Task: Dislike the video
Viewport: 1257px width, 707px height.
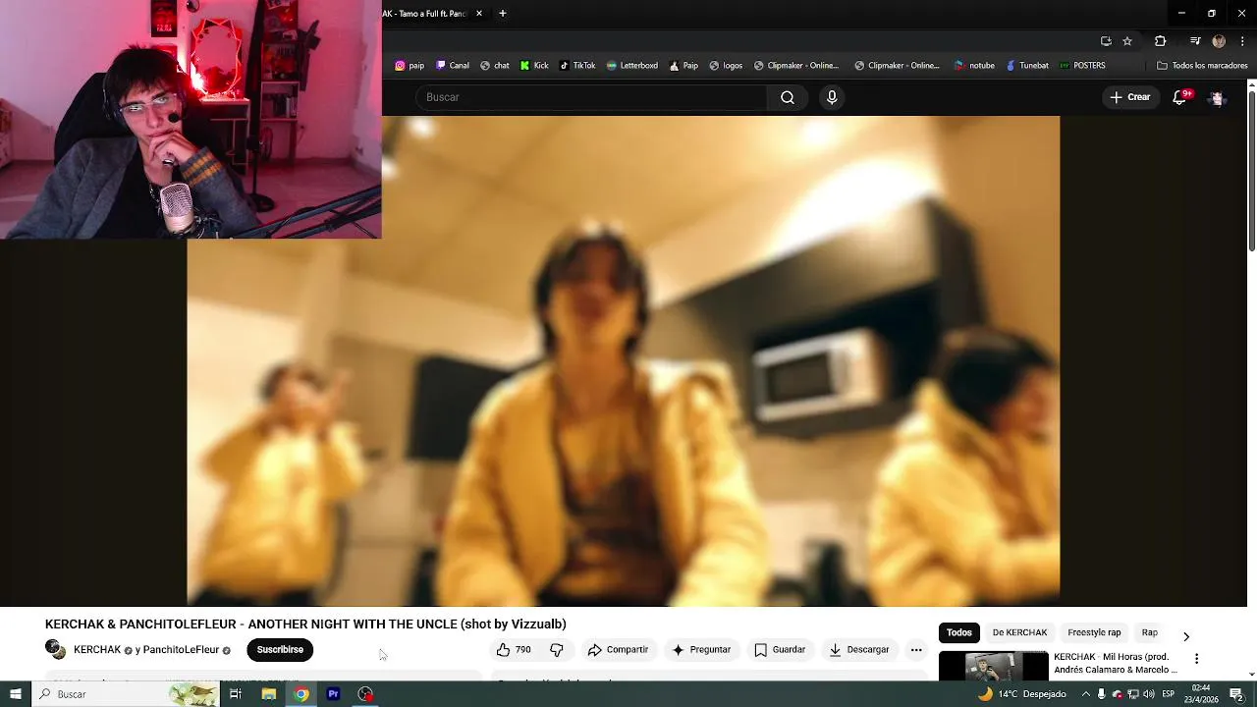Action: click(x=557, y=650)
